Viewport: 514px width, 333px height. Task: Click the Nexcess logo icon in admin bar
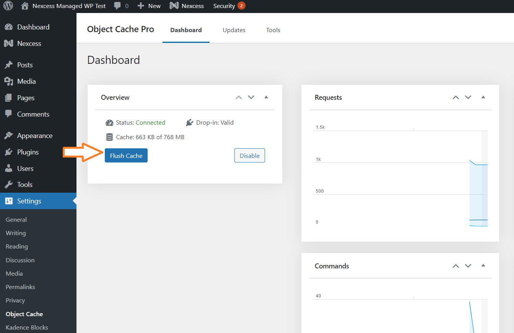pyautogui.click(x=174, y=6)
